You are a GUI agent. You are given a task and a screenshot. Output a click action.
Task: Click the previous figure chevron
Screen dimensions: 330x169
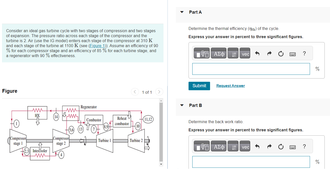tap(135, 92)
